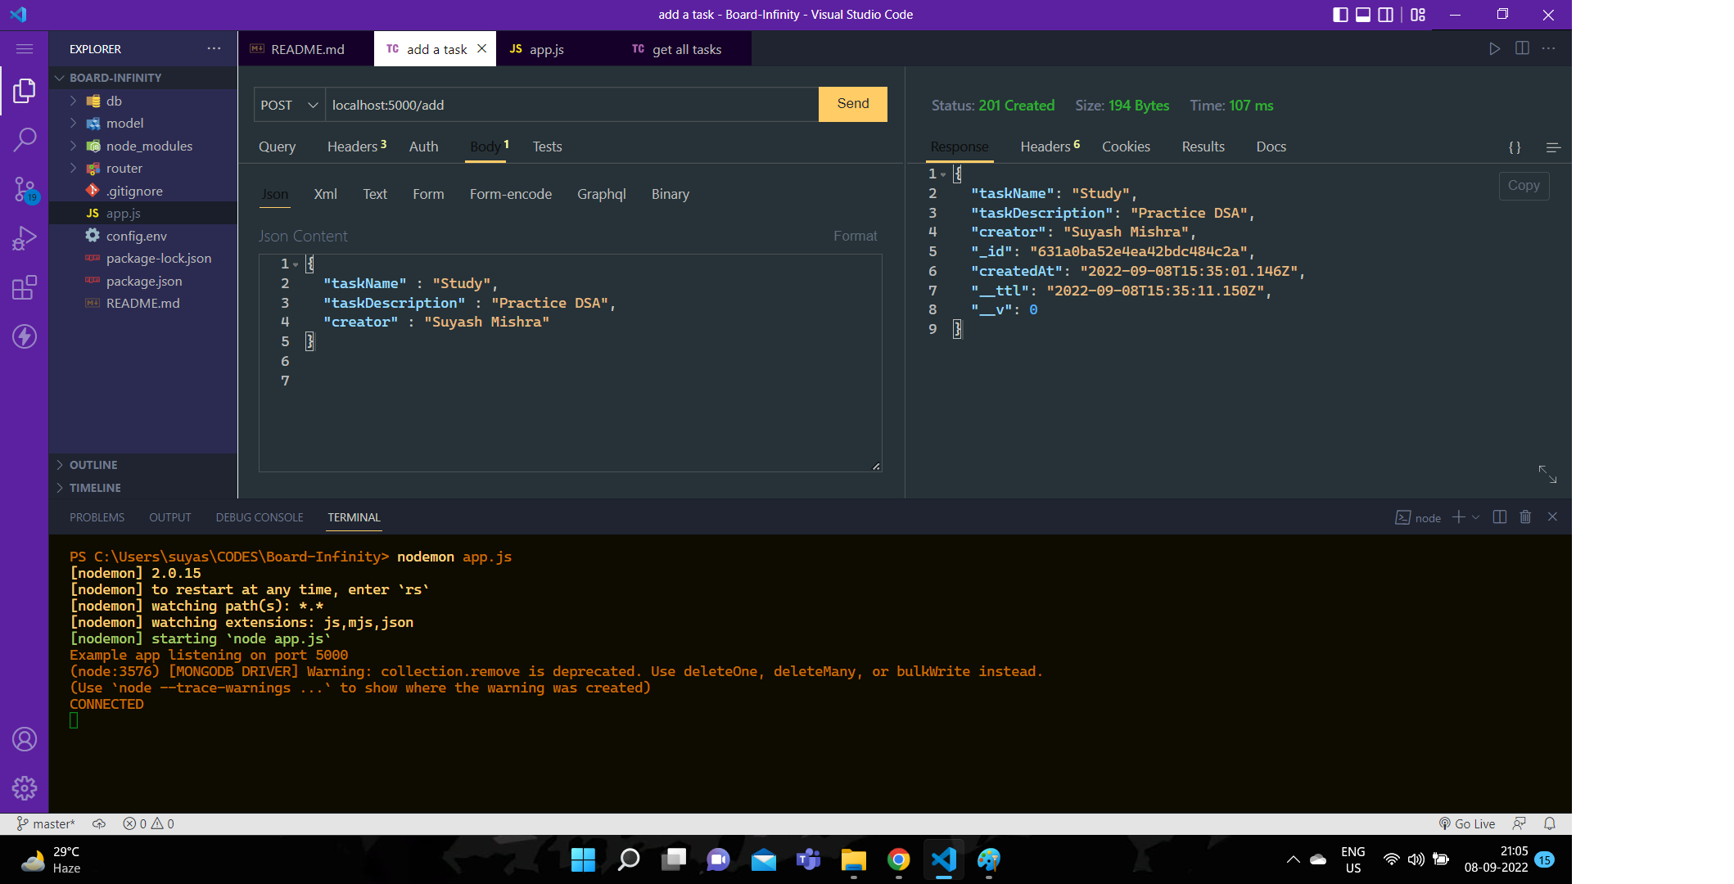Click the hamburger menu icon
Viewport: 1734px width, 884px height.
[x=25, y=49]
